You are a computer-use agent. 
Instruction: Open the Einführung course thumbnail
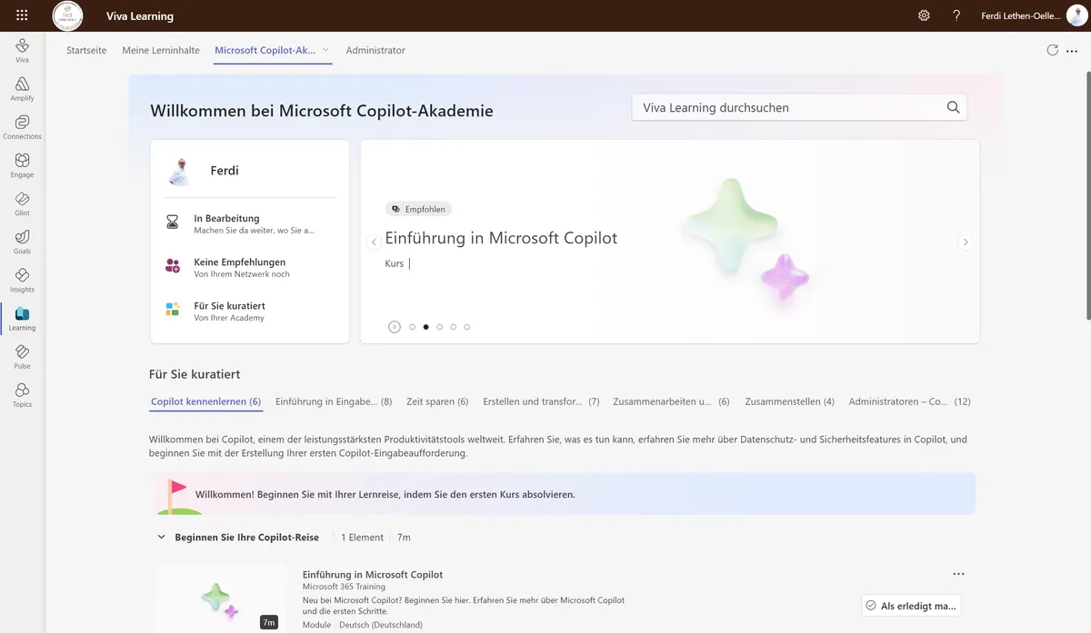coord(220,598)
